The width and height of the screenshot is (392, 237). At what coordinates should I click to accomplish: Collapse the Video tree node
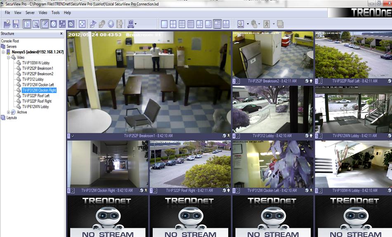pyautogui.click(x=8, y=57)
